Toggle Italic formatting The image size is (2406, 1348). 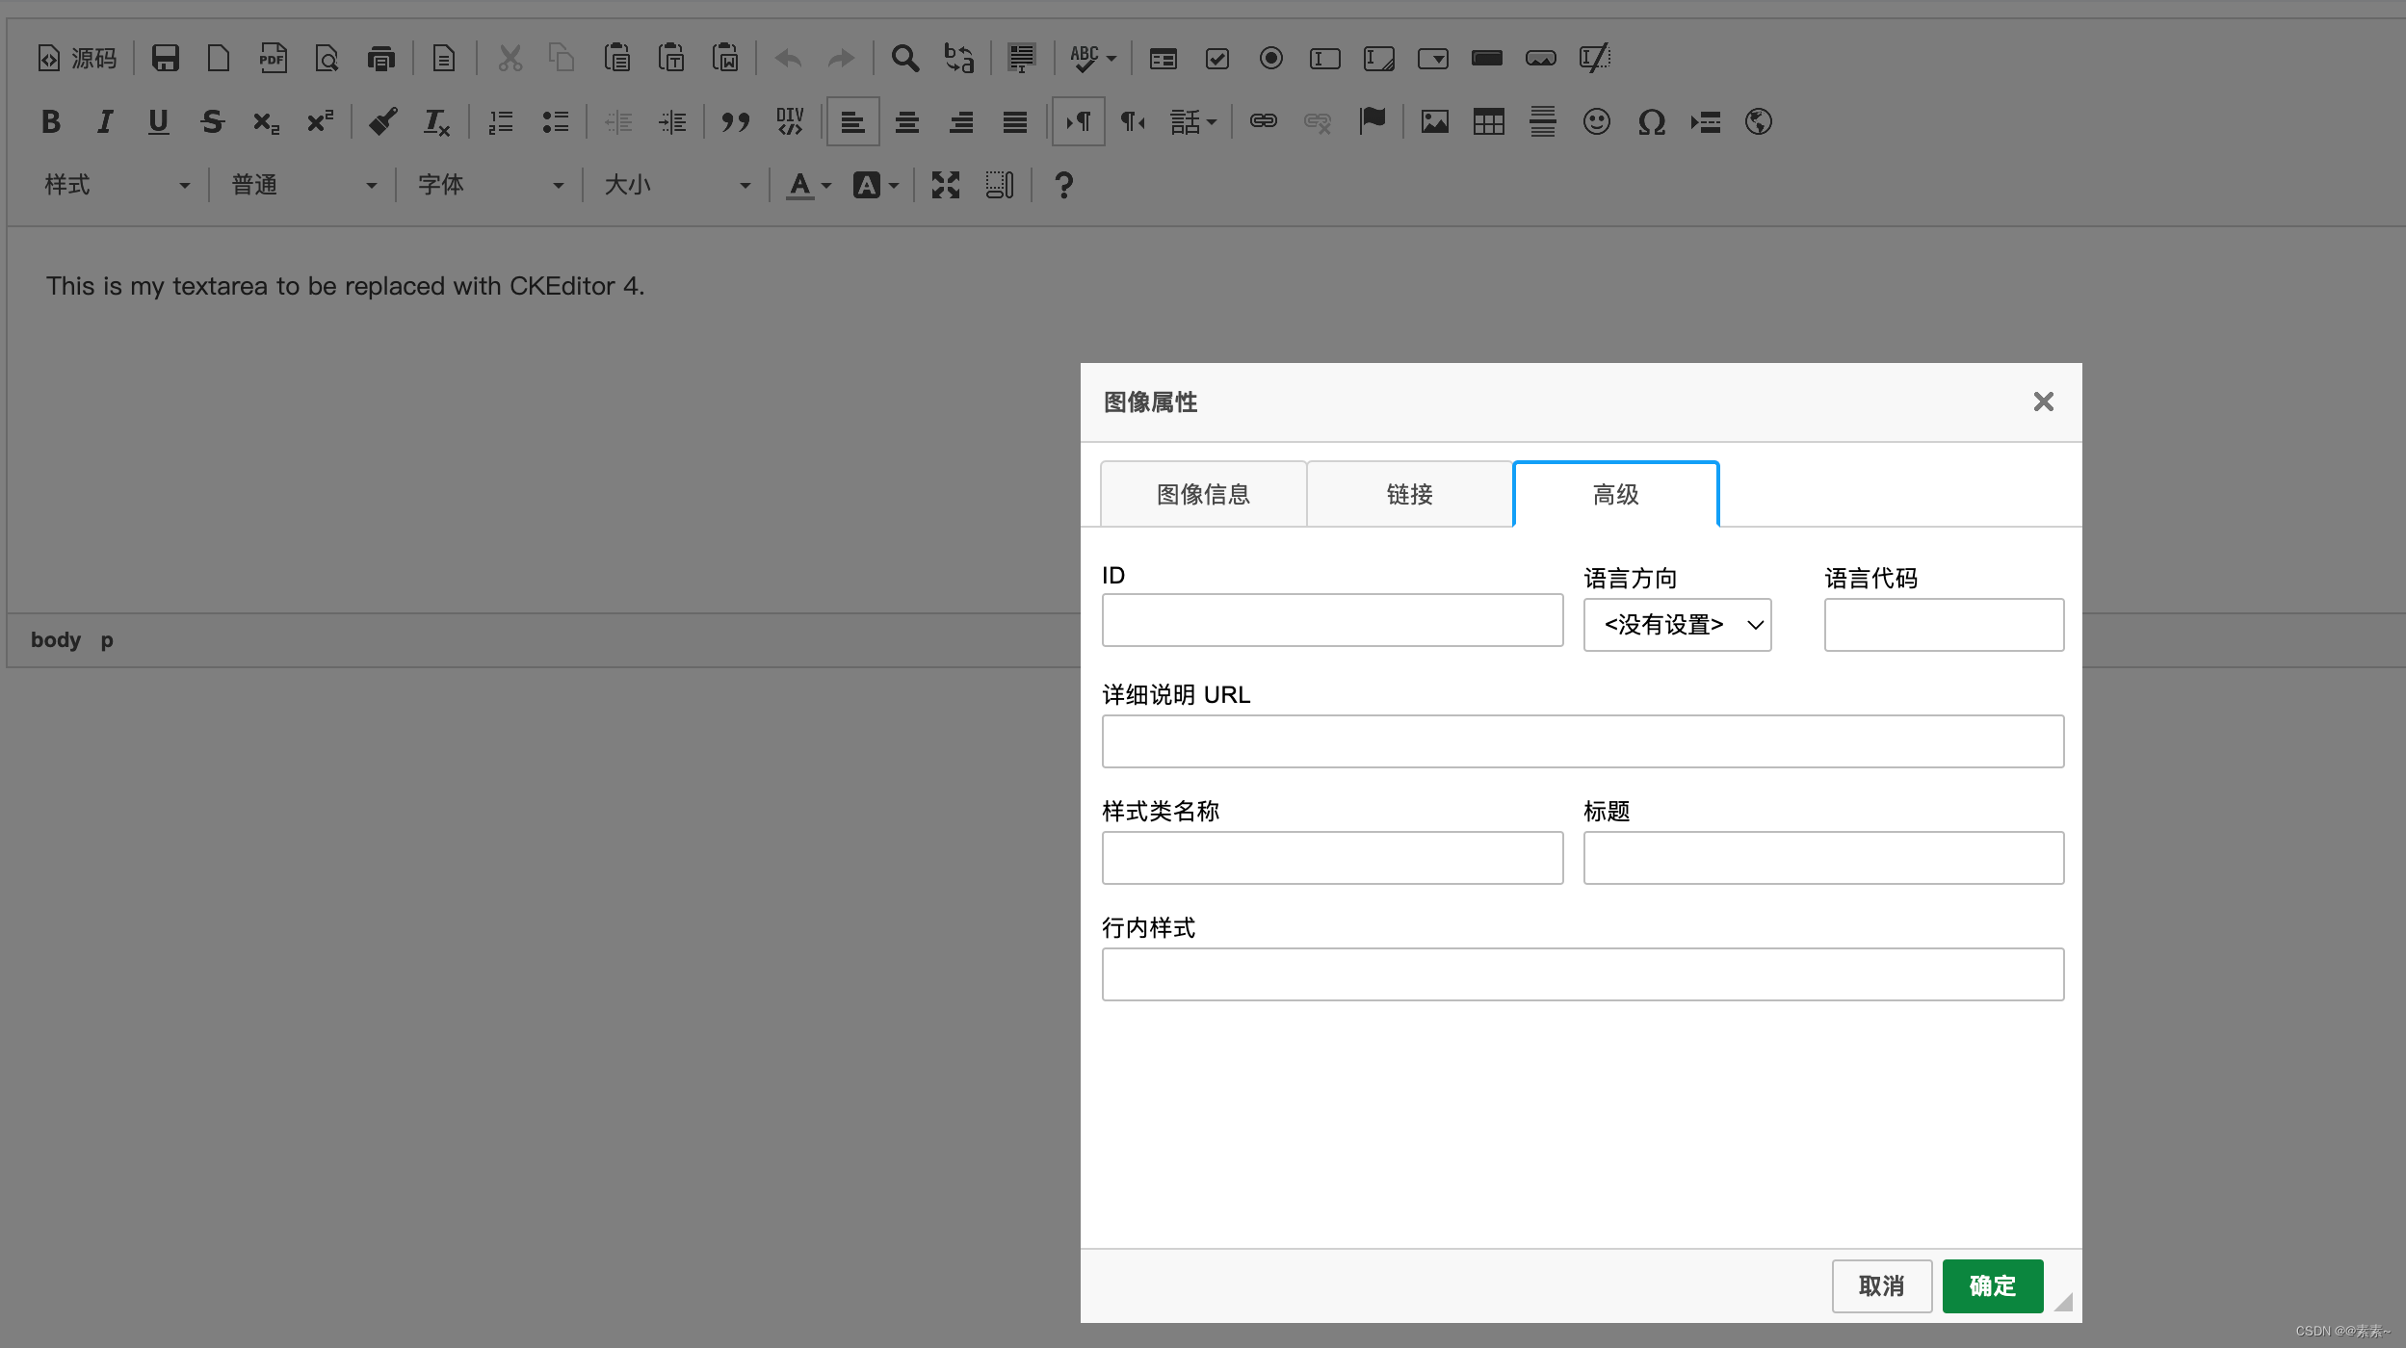(105, 121)
